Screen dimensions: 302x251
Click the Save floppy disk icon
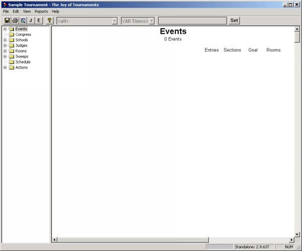click(x=7, y=21)
